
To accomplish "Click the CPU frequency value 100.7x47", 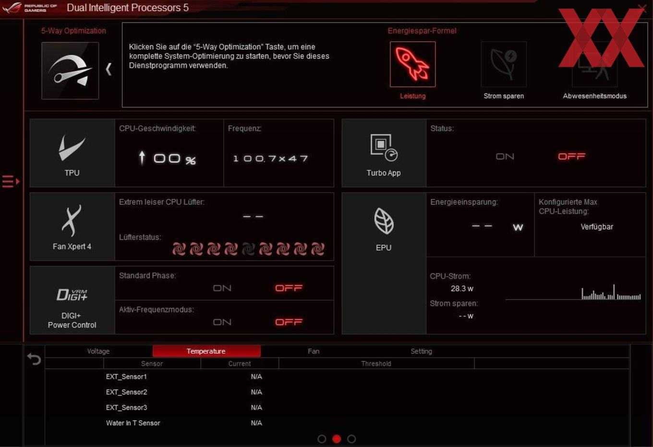I will [270, 158].
